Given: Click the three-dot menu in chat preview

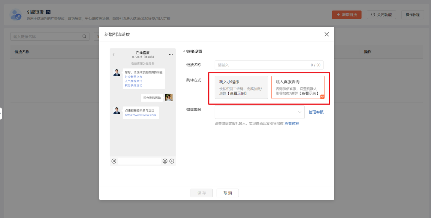Looking at the screenshot, I should pos(171,55).
